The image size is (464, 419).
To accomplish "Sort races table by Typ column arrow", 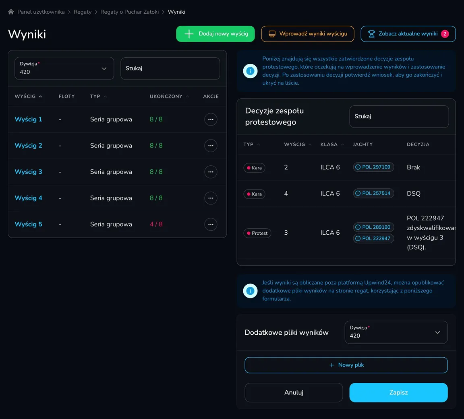I will pyautogui.click(x=106, y=96).
